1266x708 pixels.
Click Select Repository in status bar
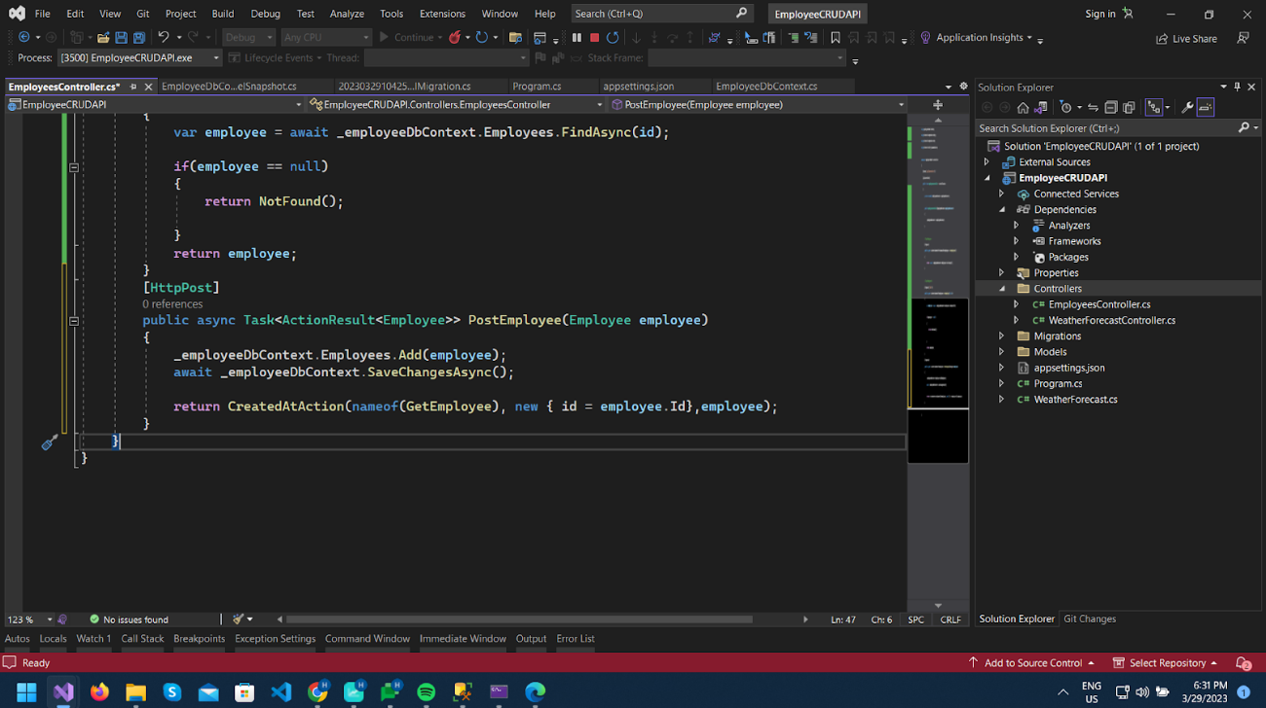[1166, 663]
